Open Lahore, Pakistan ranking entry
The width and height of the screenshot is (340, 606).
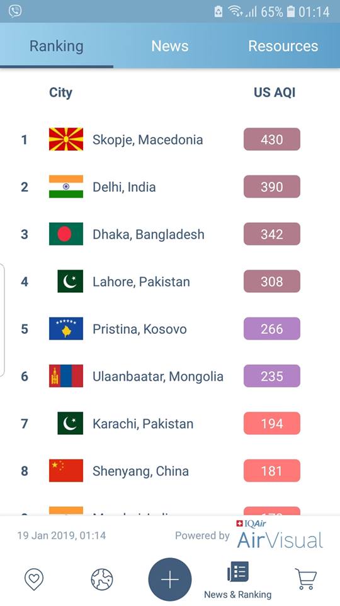coord(170,282)
